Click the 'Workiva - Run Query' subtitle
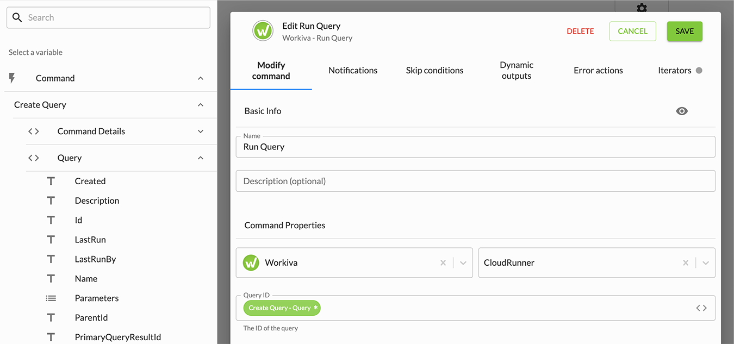The height and width of the screenshot is (344, 734). tap(318, 38)
